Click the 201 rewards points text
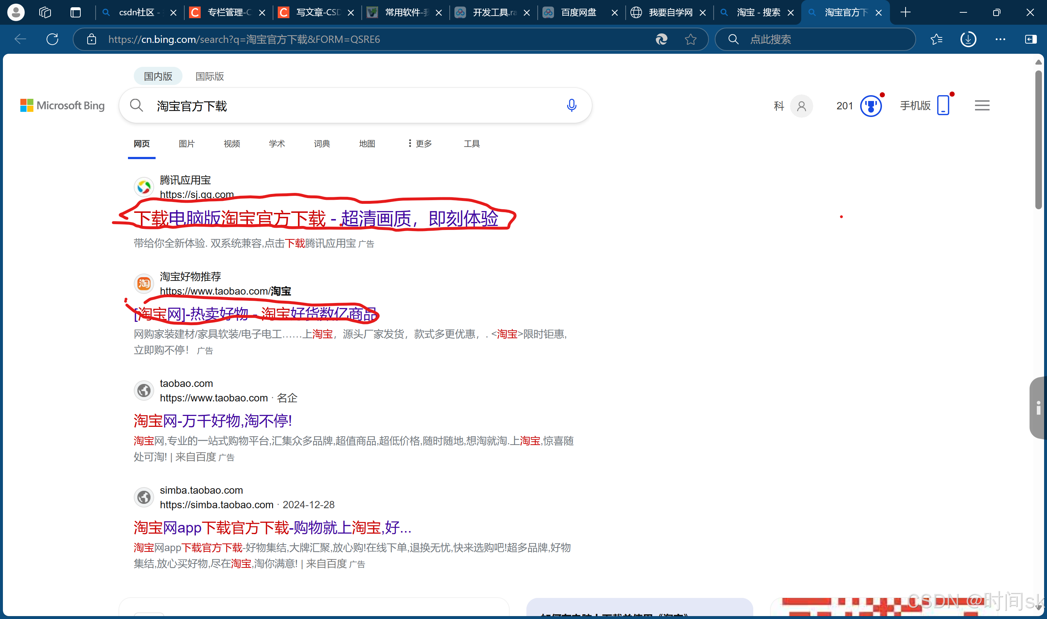1047x619 pixels. [845, 106]
